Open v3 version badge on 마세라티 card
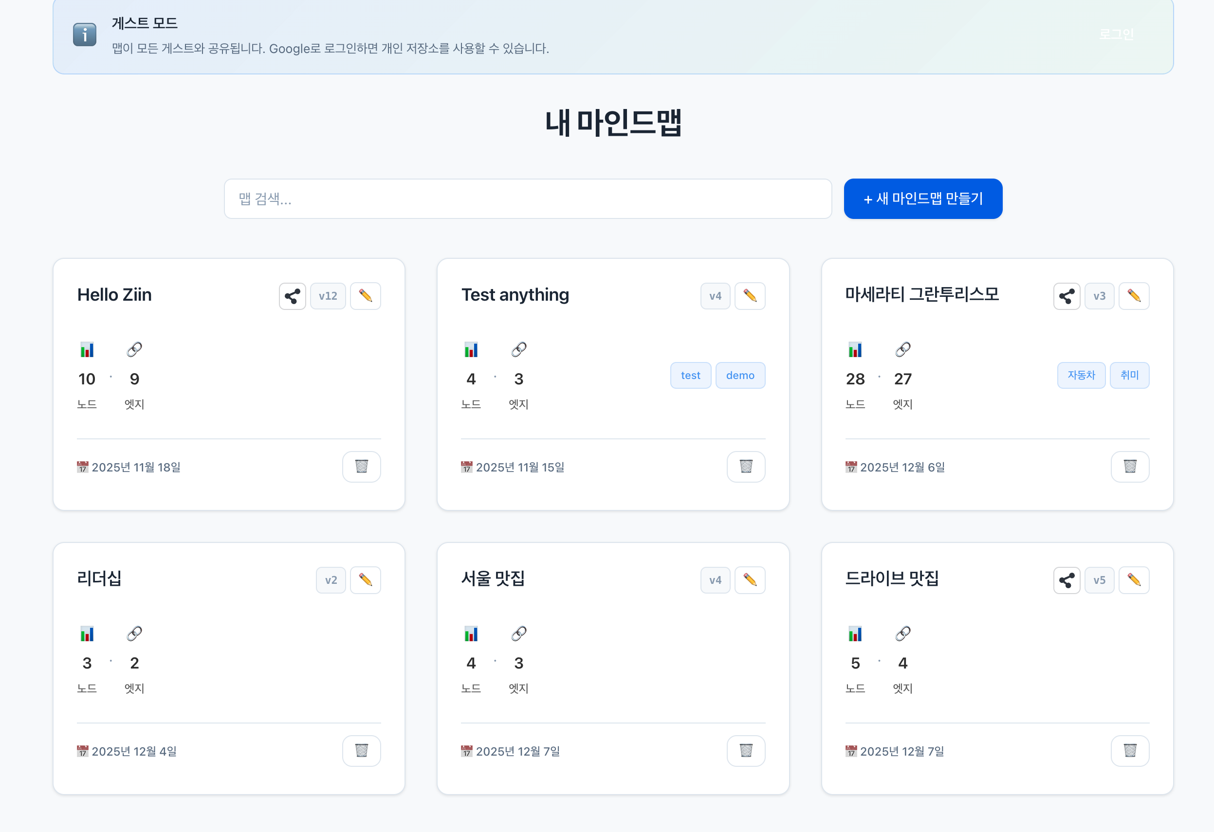Screen dimensions: 1214x832 [1099, 296]
